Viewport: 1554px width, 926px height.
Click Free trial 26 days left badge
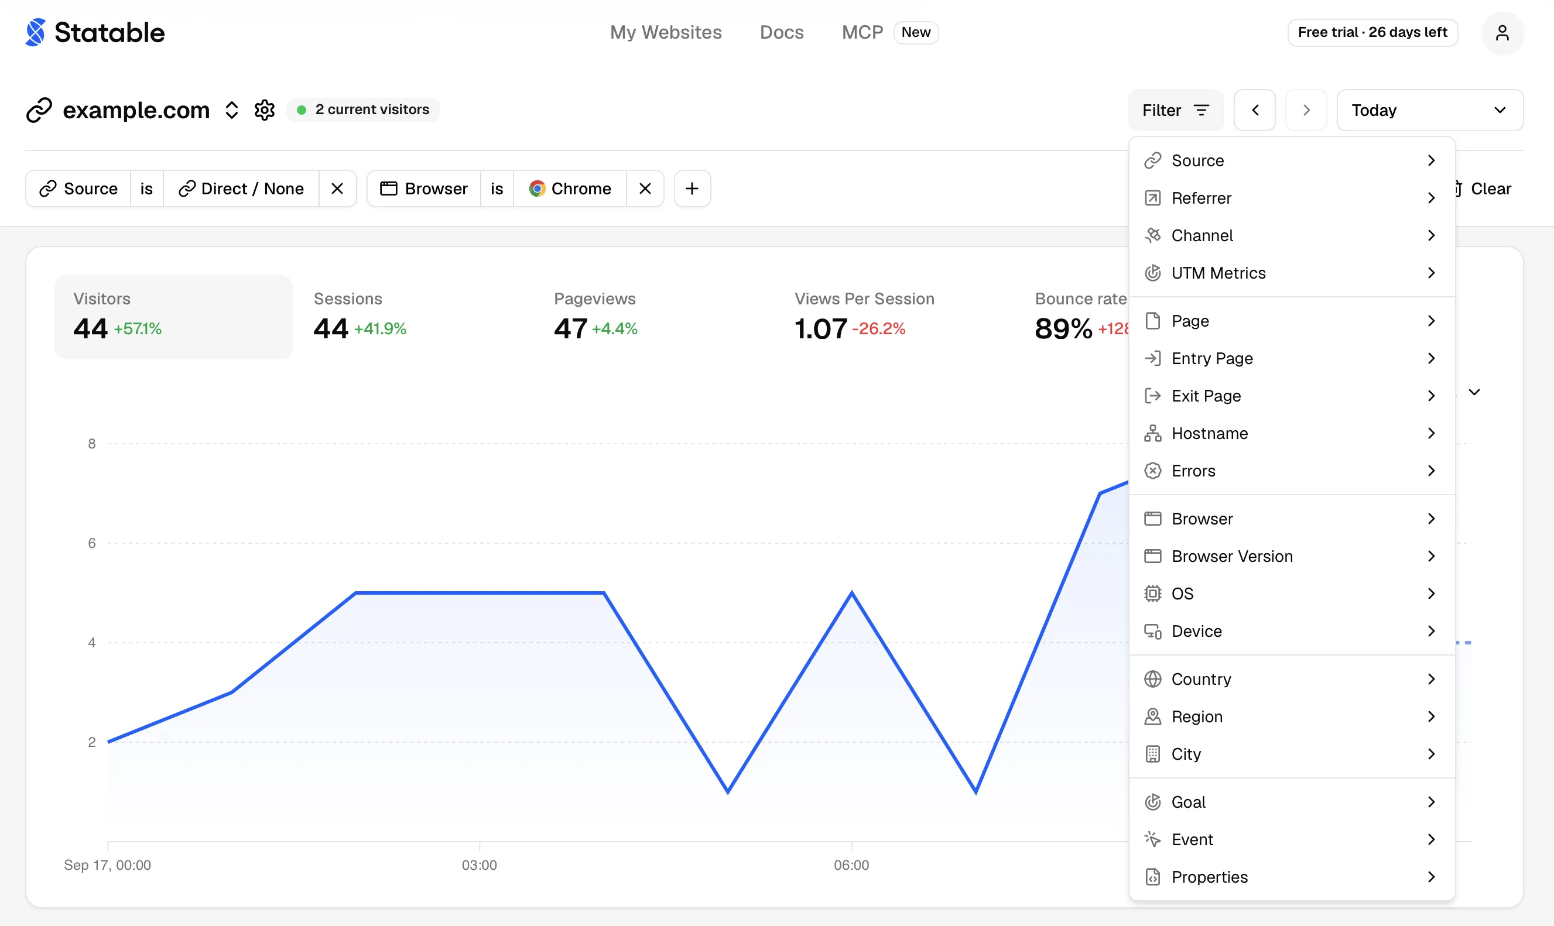pos(1372,32)
